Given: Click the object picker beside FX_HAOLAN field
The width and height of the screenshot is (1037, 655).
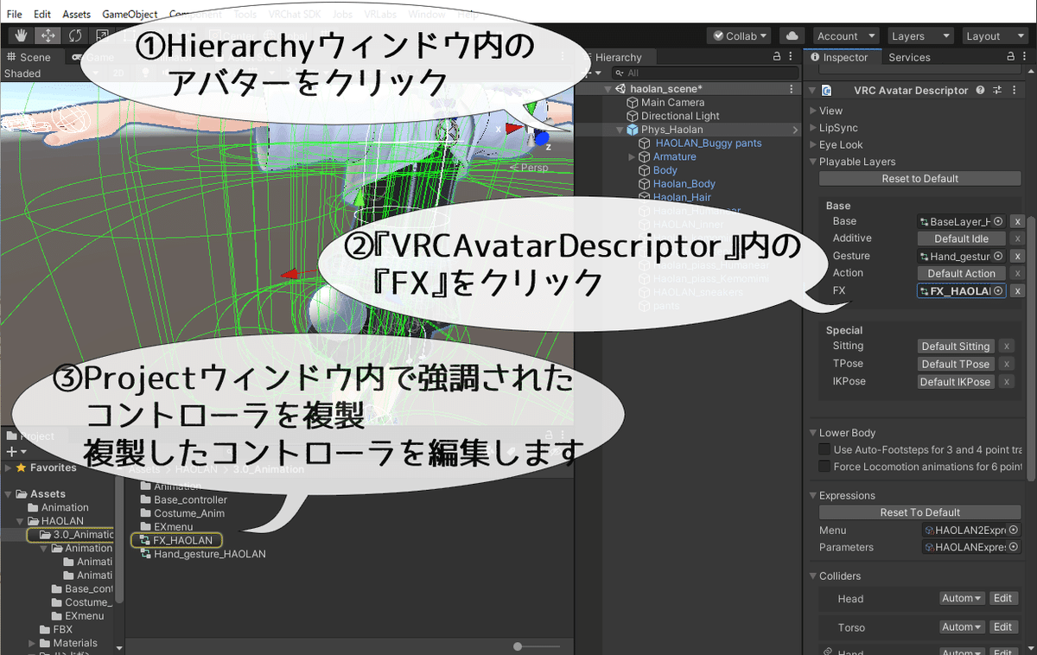Looking at the screenshot, I should [x=999, y=291].
